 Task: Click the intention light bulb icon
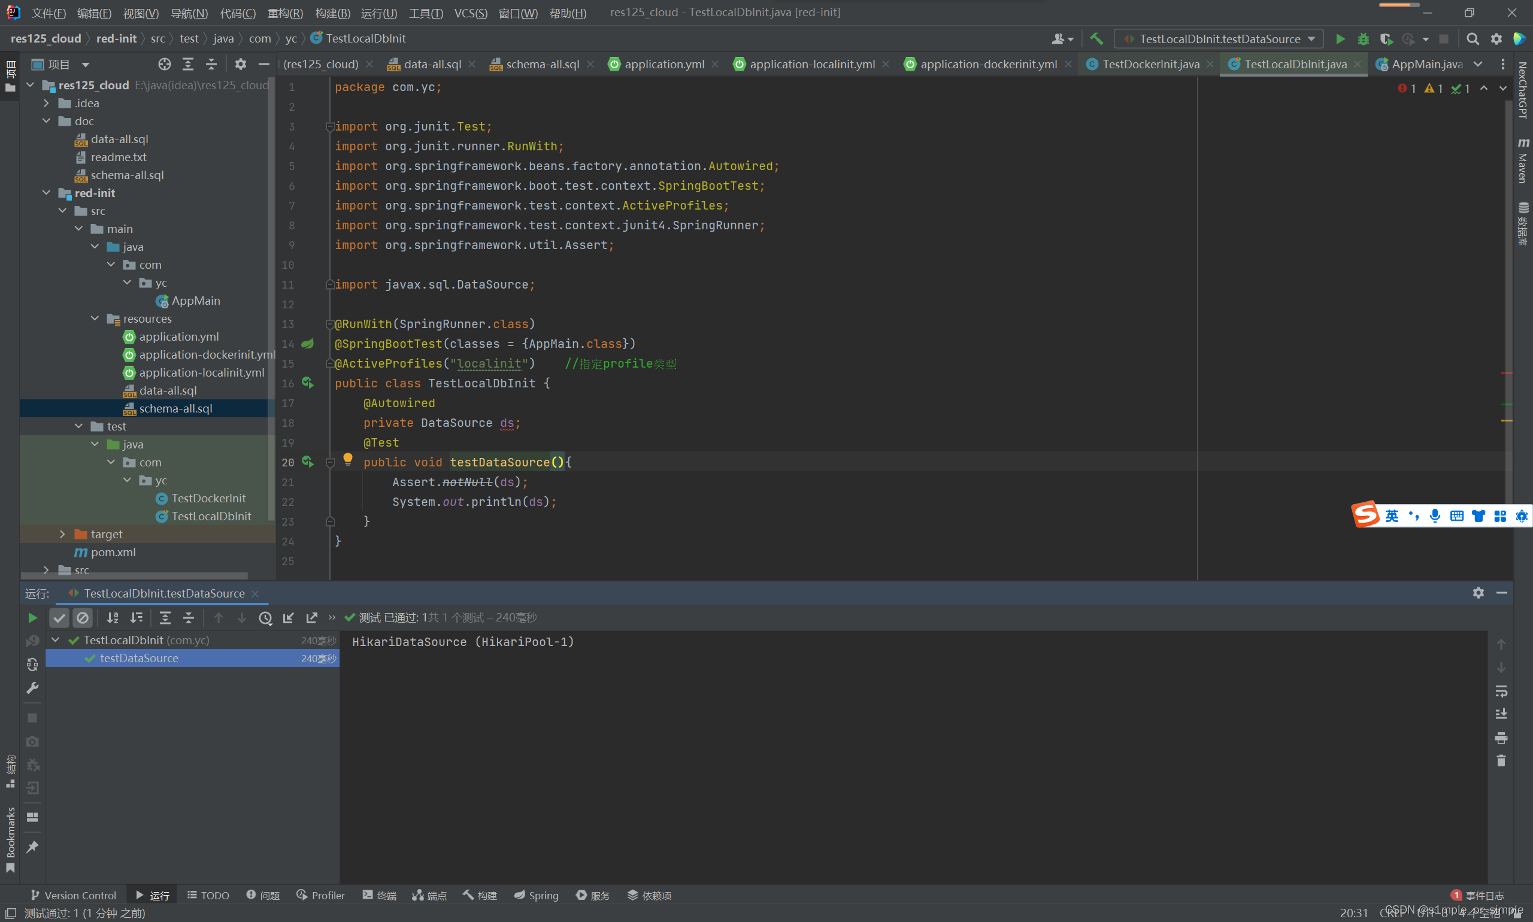click(x=348, y=459)
